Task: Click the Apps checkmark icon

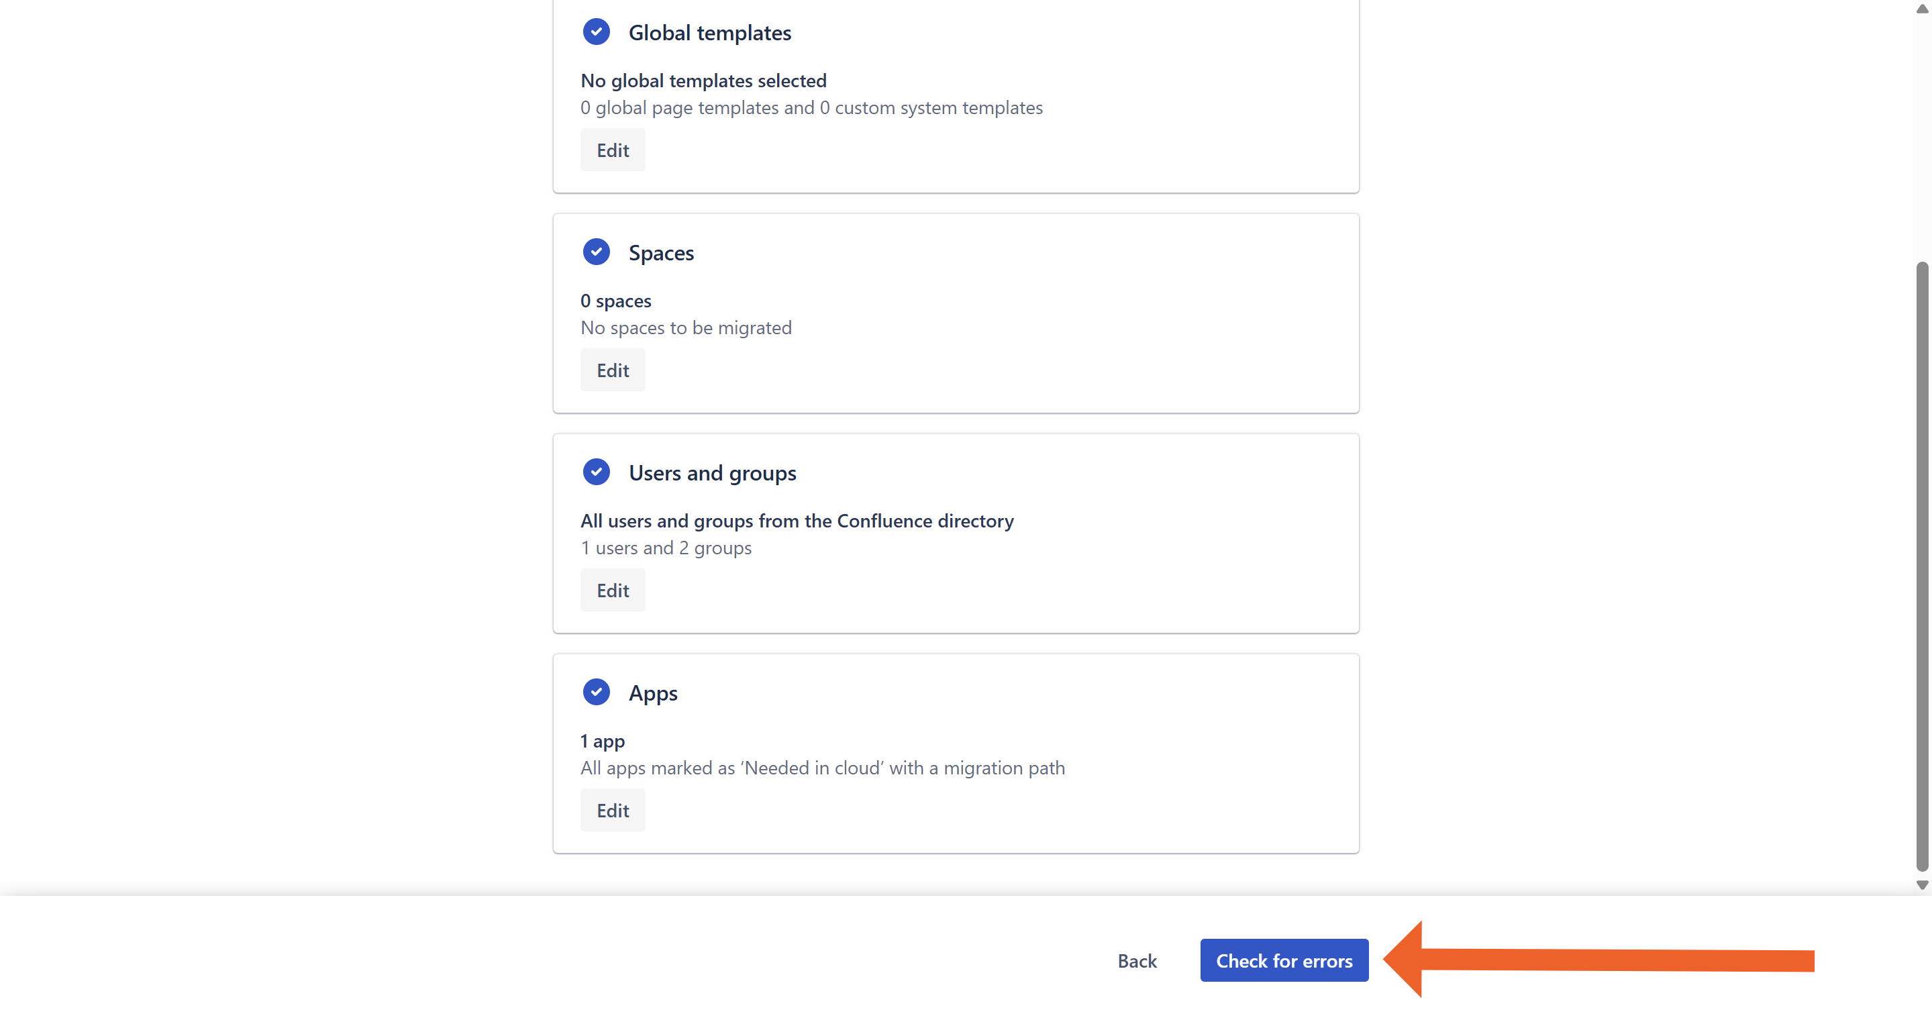Action: coord(597,692)
